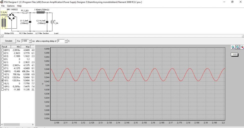Select the I1 current source load symbol
This screenshot has height=128, width=244.
(x=52, y=22)
